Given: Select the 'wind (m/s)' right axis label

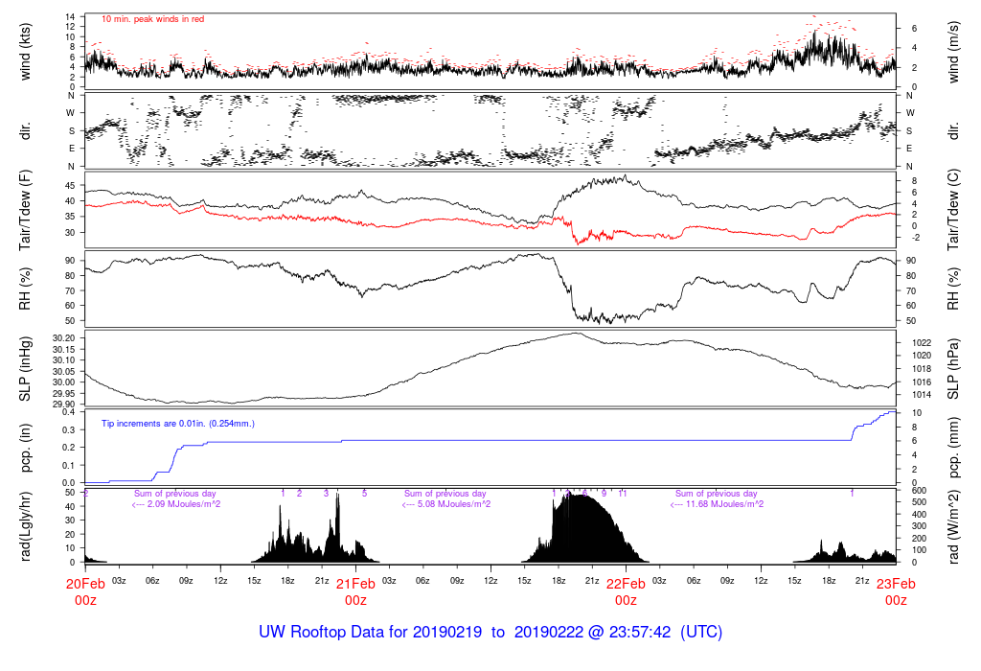Looking at the screenshot, I should (x=953, y=52).
